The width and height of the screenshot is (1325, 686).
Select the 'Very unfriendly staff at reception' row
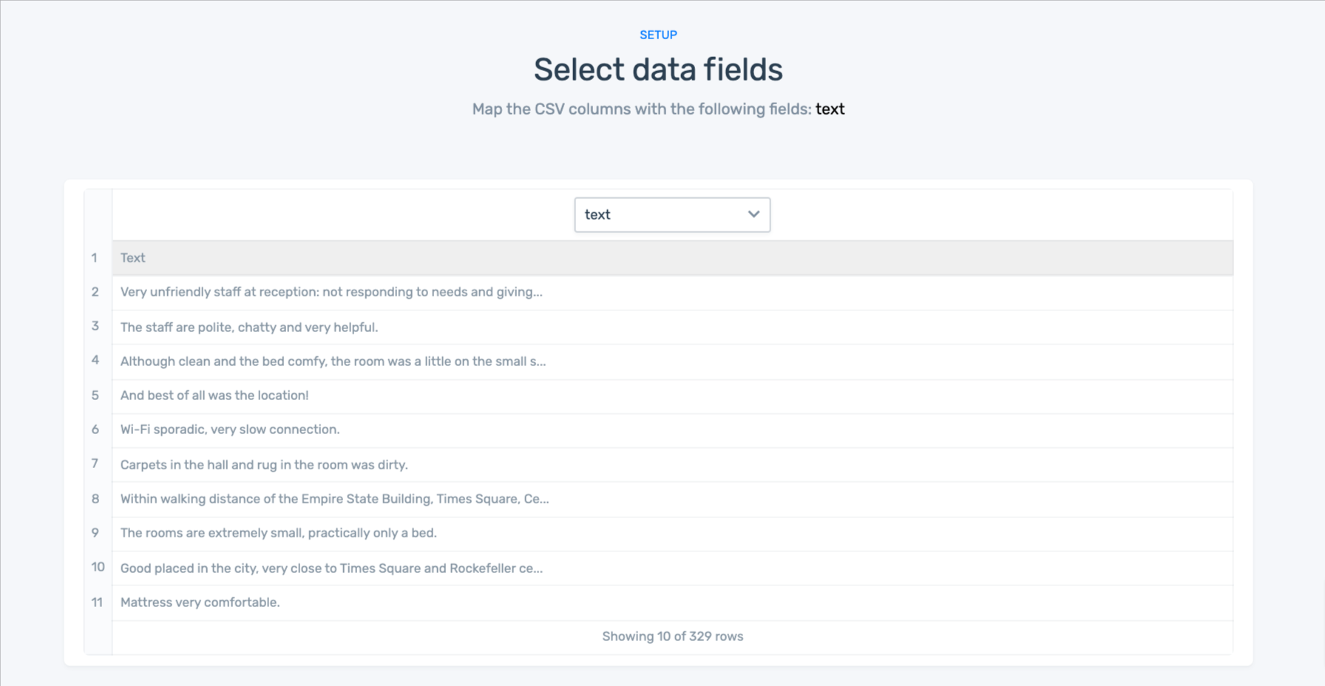point(331,292)
